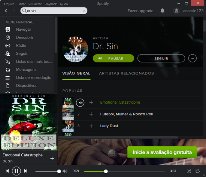This screenshot has width=206, height=177.
Task: Click the sidebar vertical scrollbar
Action: pyautogui.click(x=56, y=35)
